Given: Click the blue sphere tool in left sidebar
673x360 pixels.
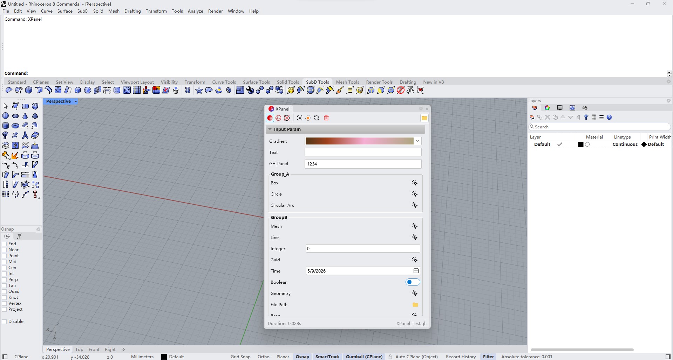Looking at the screenshot, I should tap(6, 116).
